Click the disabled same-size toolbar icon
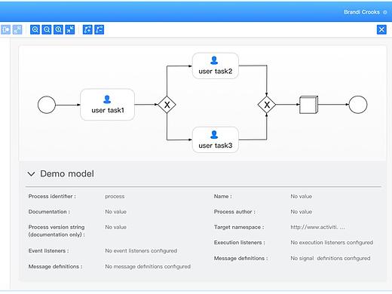The image size is (392, 294). tap(17, 29)
